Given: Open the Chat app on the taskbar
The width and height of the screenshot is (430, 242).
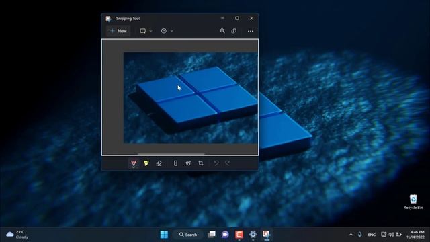Looking at the screenshot, I should point(225,235).
